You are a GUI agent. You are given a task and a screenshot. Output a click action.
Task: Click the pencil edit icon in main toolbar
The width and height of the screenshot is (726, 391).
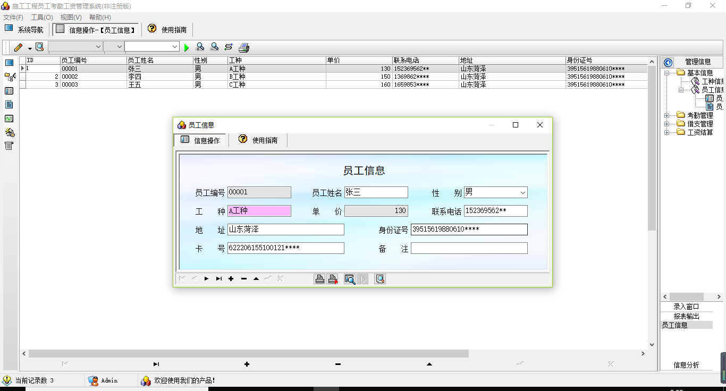(x=19, y=47)
